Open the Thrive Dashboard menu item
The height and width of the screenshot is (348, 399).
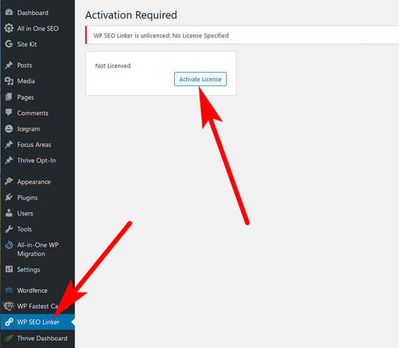pos(43,338)
